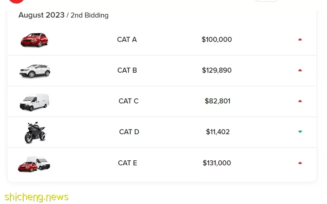The height and width of the screenshot is (204, 327).
Task: Click the green down arrow beside $11,402
Action: pos(300,132)
